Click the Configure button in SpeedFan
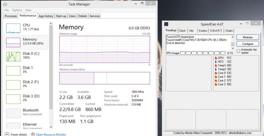Image resolution: width=264 pixels, height=136 pixels. 247,44
